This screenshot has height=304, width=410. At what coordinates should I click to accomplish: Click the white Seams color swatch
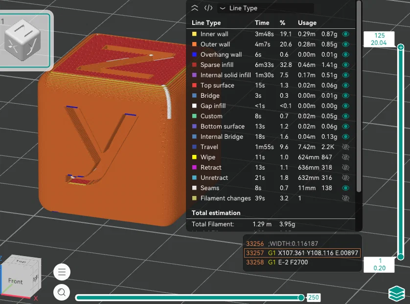pyautogui.click(x=194, y=188)
